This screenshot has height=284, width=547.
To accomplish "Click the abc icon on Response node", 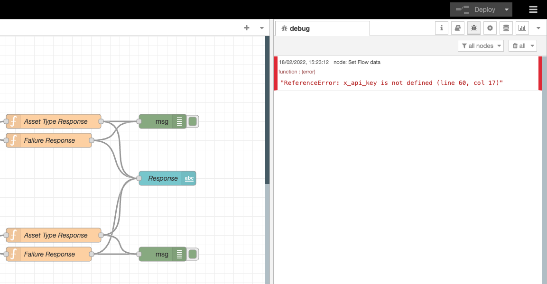I will (189, 178).
